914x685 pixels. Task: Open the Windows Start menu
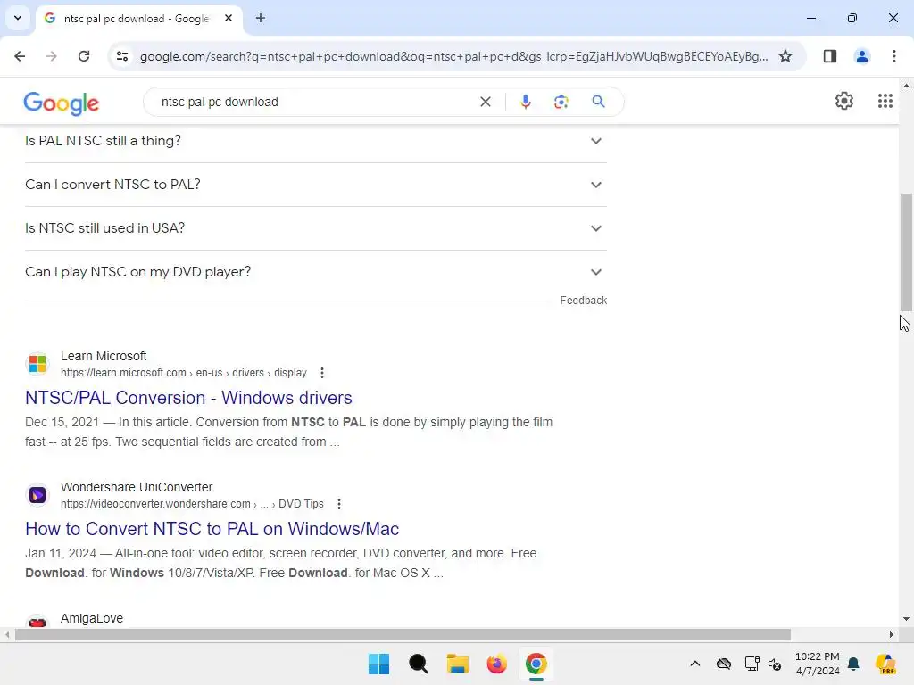[x=378, y=664]
